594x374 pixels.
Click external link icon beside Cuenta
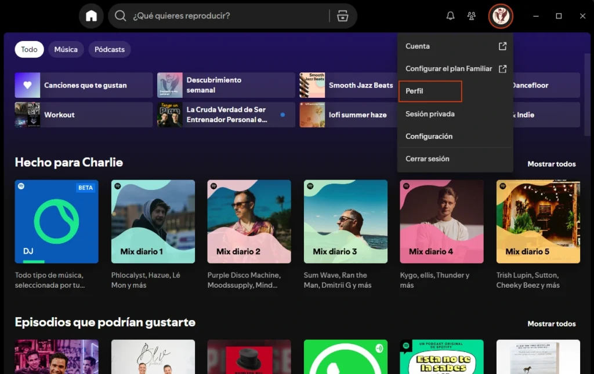click(502, 46)
